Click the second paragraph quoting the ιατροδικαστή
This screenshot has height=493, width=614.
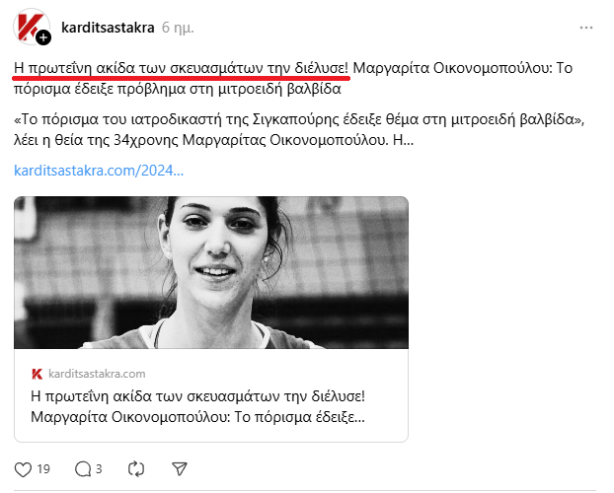point(299,129)
